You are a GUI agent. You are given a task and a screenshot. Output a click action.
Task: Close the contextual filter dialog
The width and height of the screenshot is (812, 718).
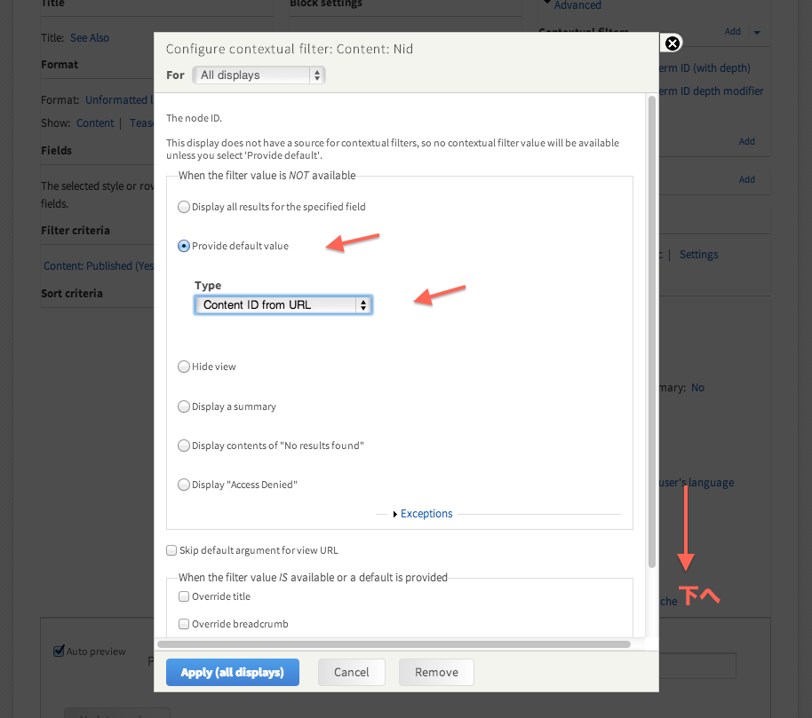673,43
